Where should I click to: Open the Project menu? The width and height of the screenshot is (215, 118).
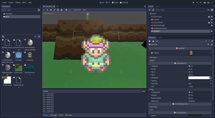(x=11, y=3)
